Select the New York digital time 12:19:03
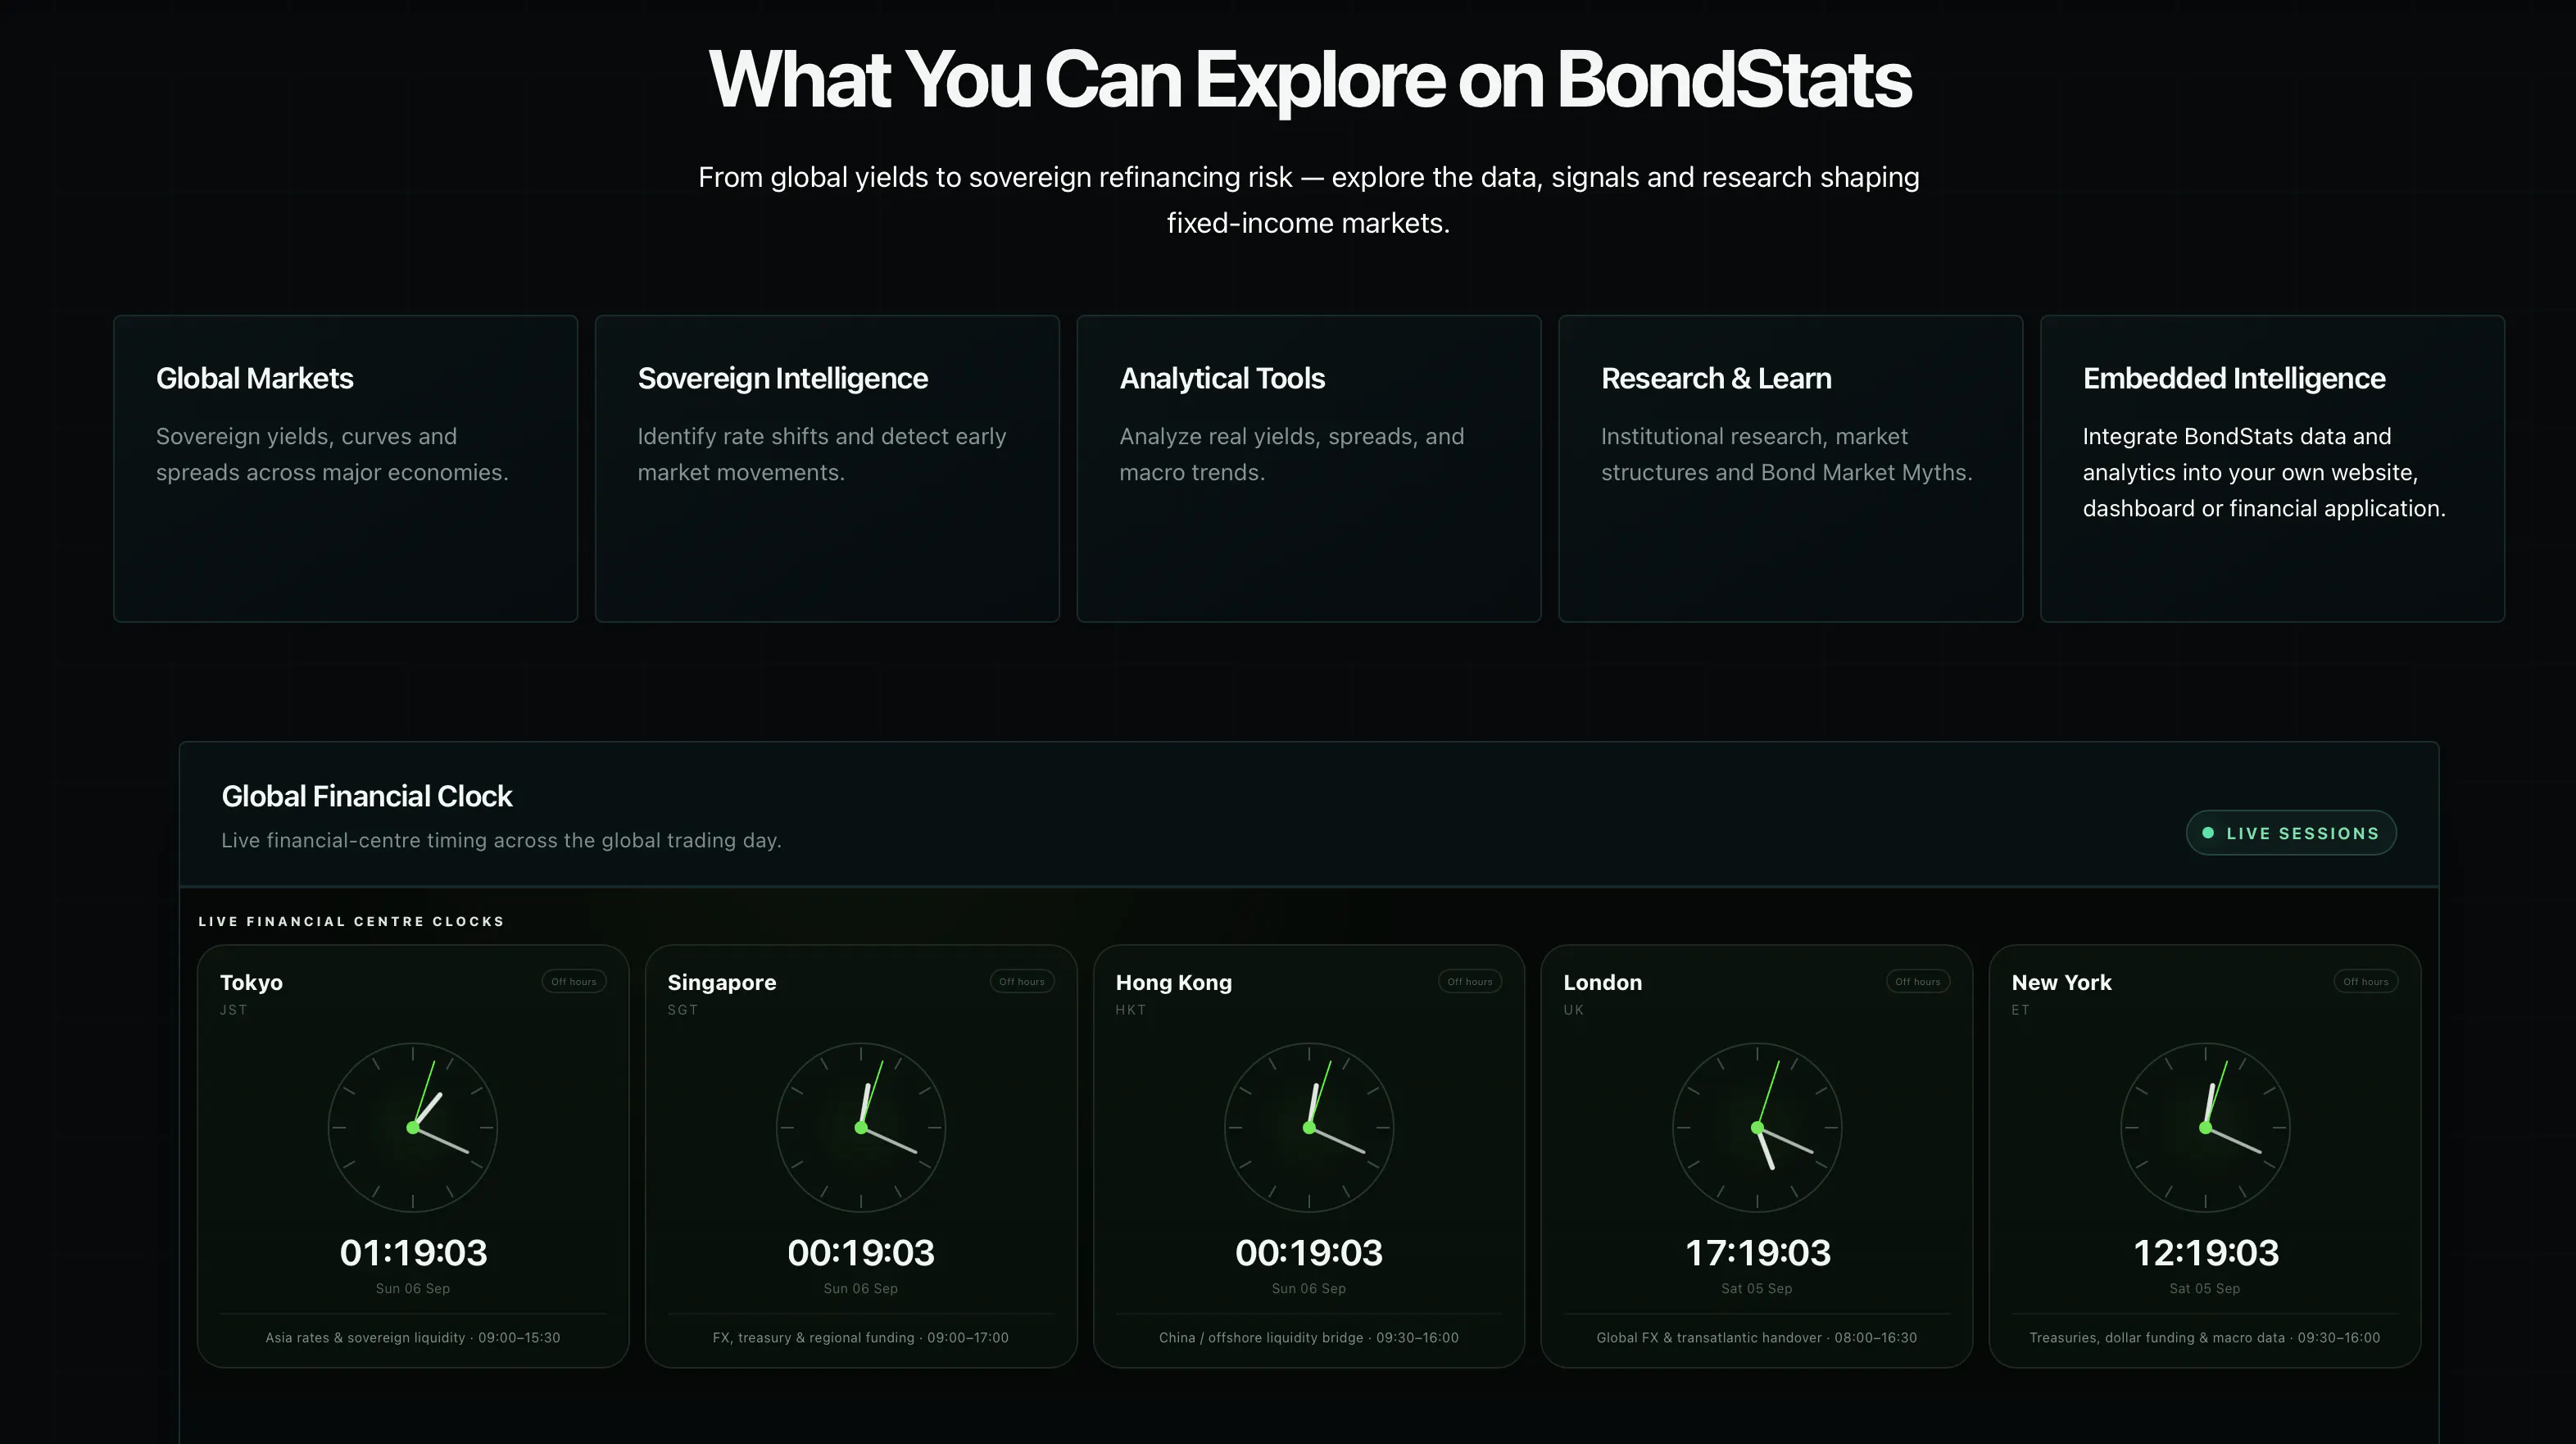This screenshot has width=2576, height=1444. pos(2205,1253)
